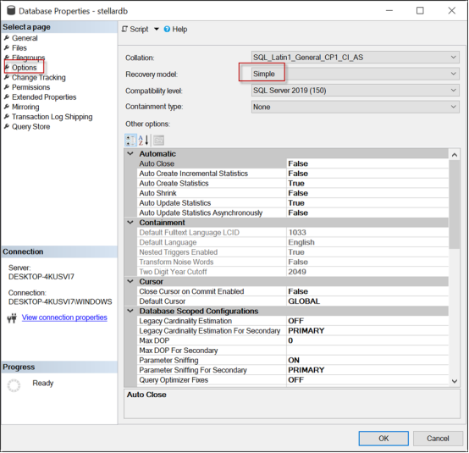Viewport: 469px width, 453px height.
Task: Click the Help question mark icon
Action: coord(167,29)
